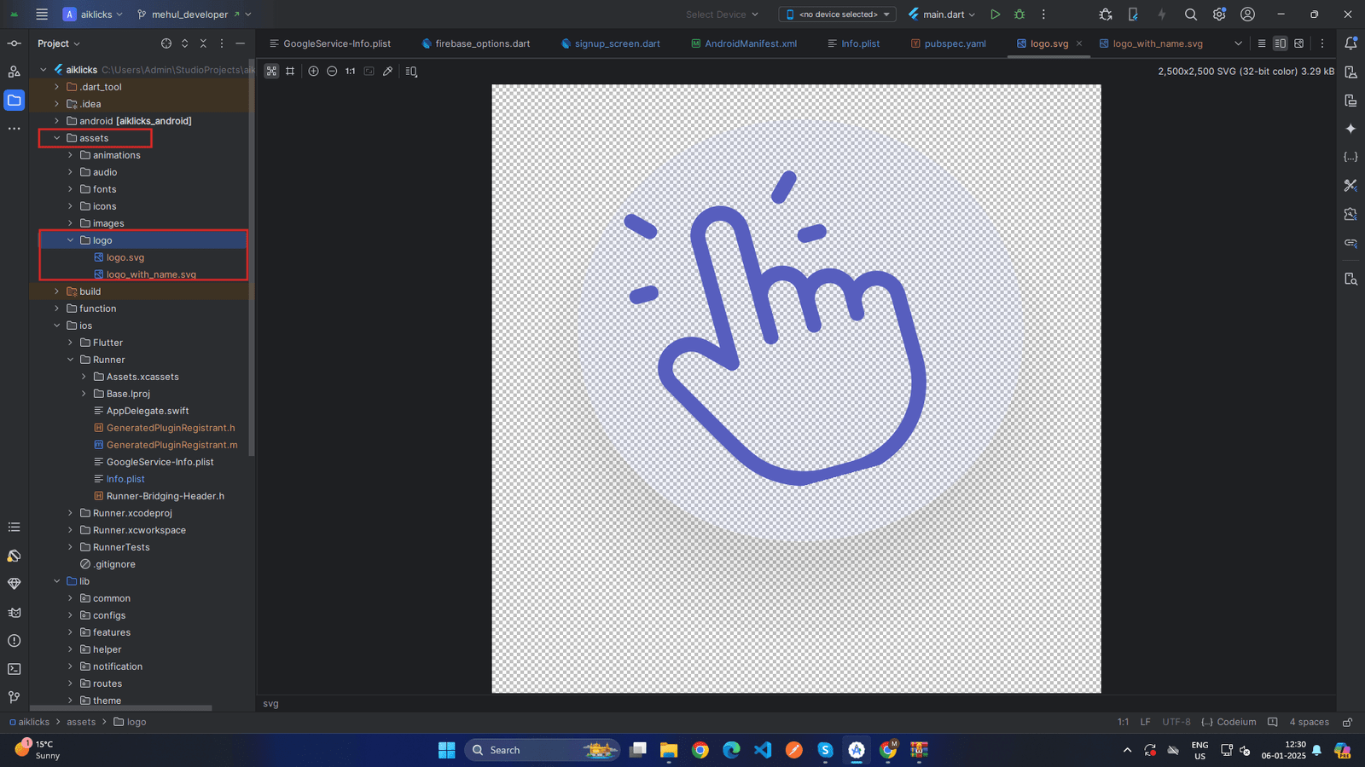
Task: Open Terminal tool window in left sidebar
Action: click(15, 669)
